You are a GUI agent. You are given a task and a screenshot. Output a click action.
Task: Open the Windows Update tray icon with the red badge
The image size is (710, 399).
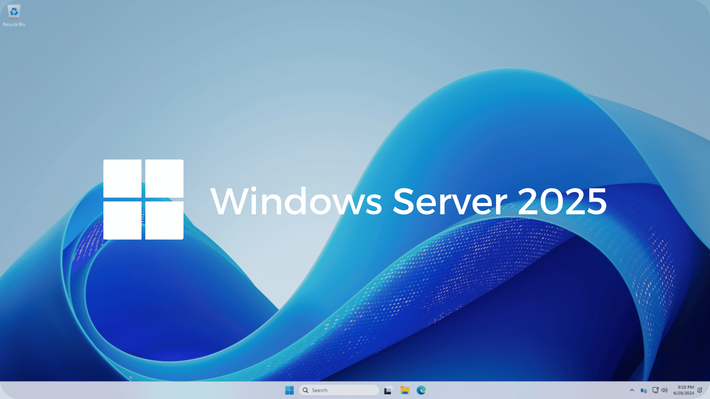point(644,391)
